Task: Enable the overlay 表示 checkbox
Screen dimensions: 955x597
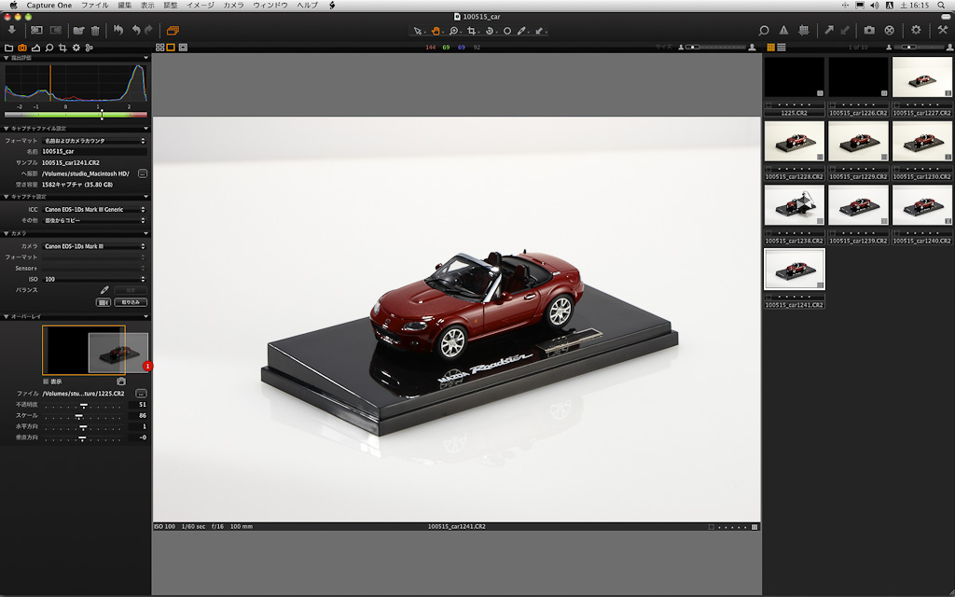Action: click(46, 382)
